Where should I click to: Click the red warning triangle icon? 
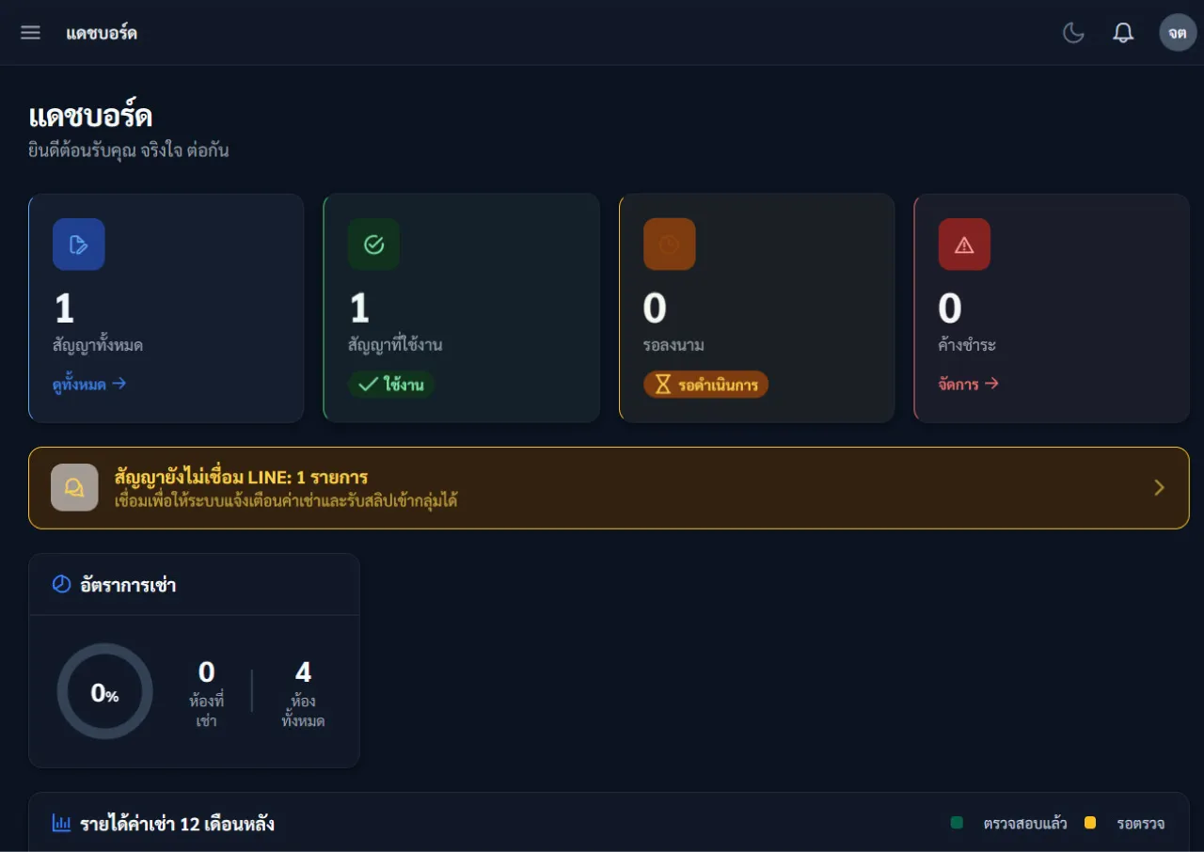coord(964,245)
